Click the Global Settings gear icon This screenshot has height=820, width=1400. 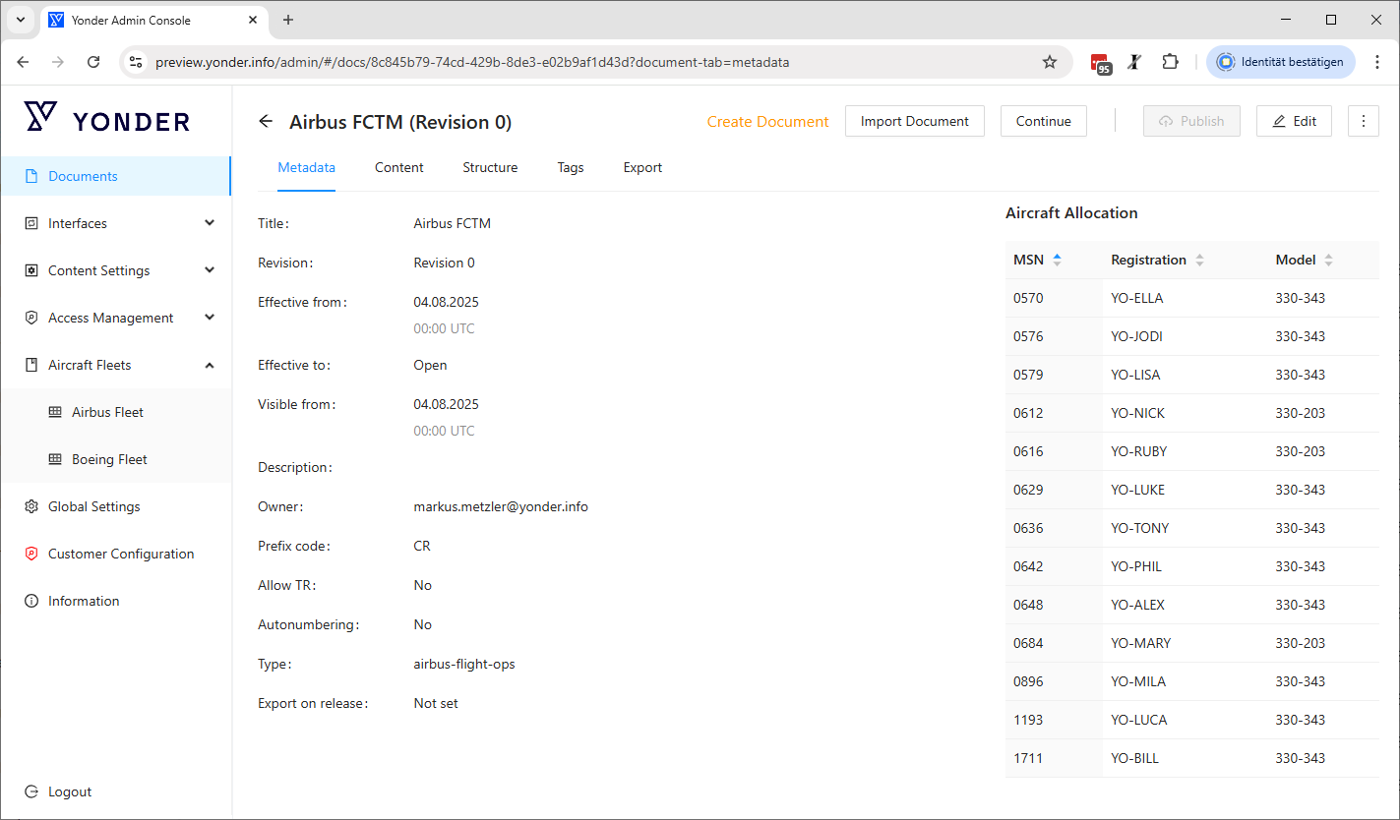coord(30,506)
